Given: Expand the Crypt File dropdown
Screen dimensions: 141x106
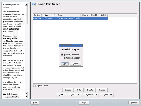Looking at the screenshot, I should click(90, 95).
